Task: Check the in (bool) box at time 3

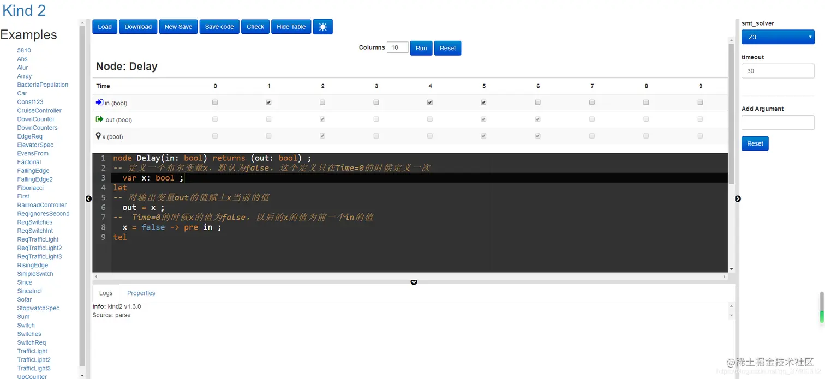Action: 376,103
